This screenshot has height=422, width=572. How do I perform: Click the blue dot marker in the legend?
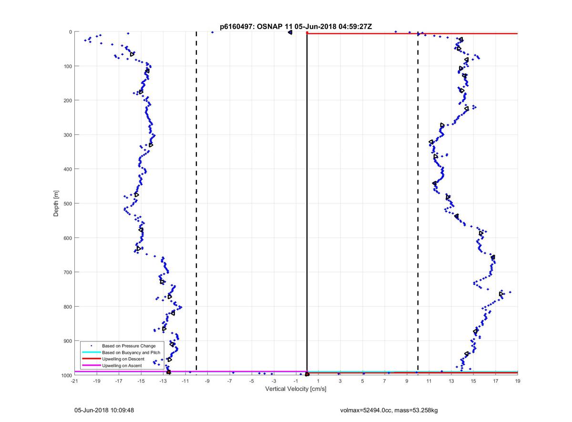pos(91,345)
